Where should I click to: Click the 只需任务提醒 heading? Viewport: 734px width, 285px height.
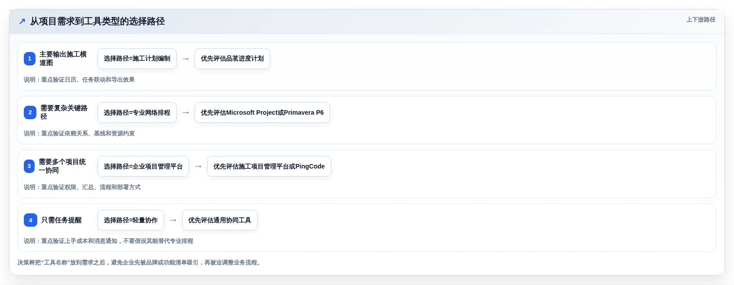(62, 220)
